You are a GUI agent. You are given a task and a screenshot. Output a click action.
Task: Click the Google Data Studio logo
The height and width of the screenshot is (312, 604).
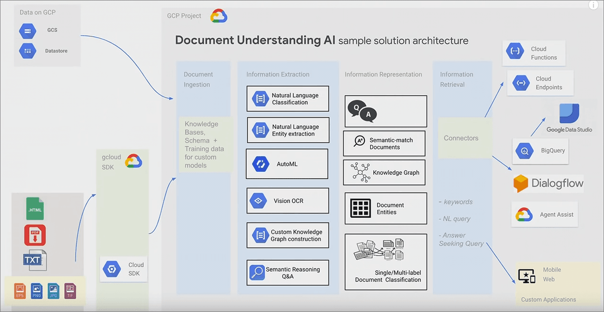coord(569,114)
